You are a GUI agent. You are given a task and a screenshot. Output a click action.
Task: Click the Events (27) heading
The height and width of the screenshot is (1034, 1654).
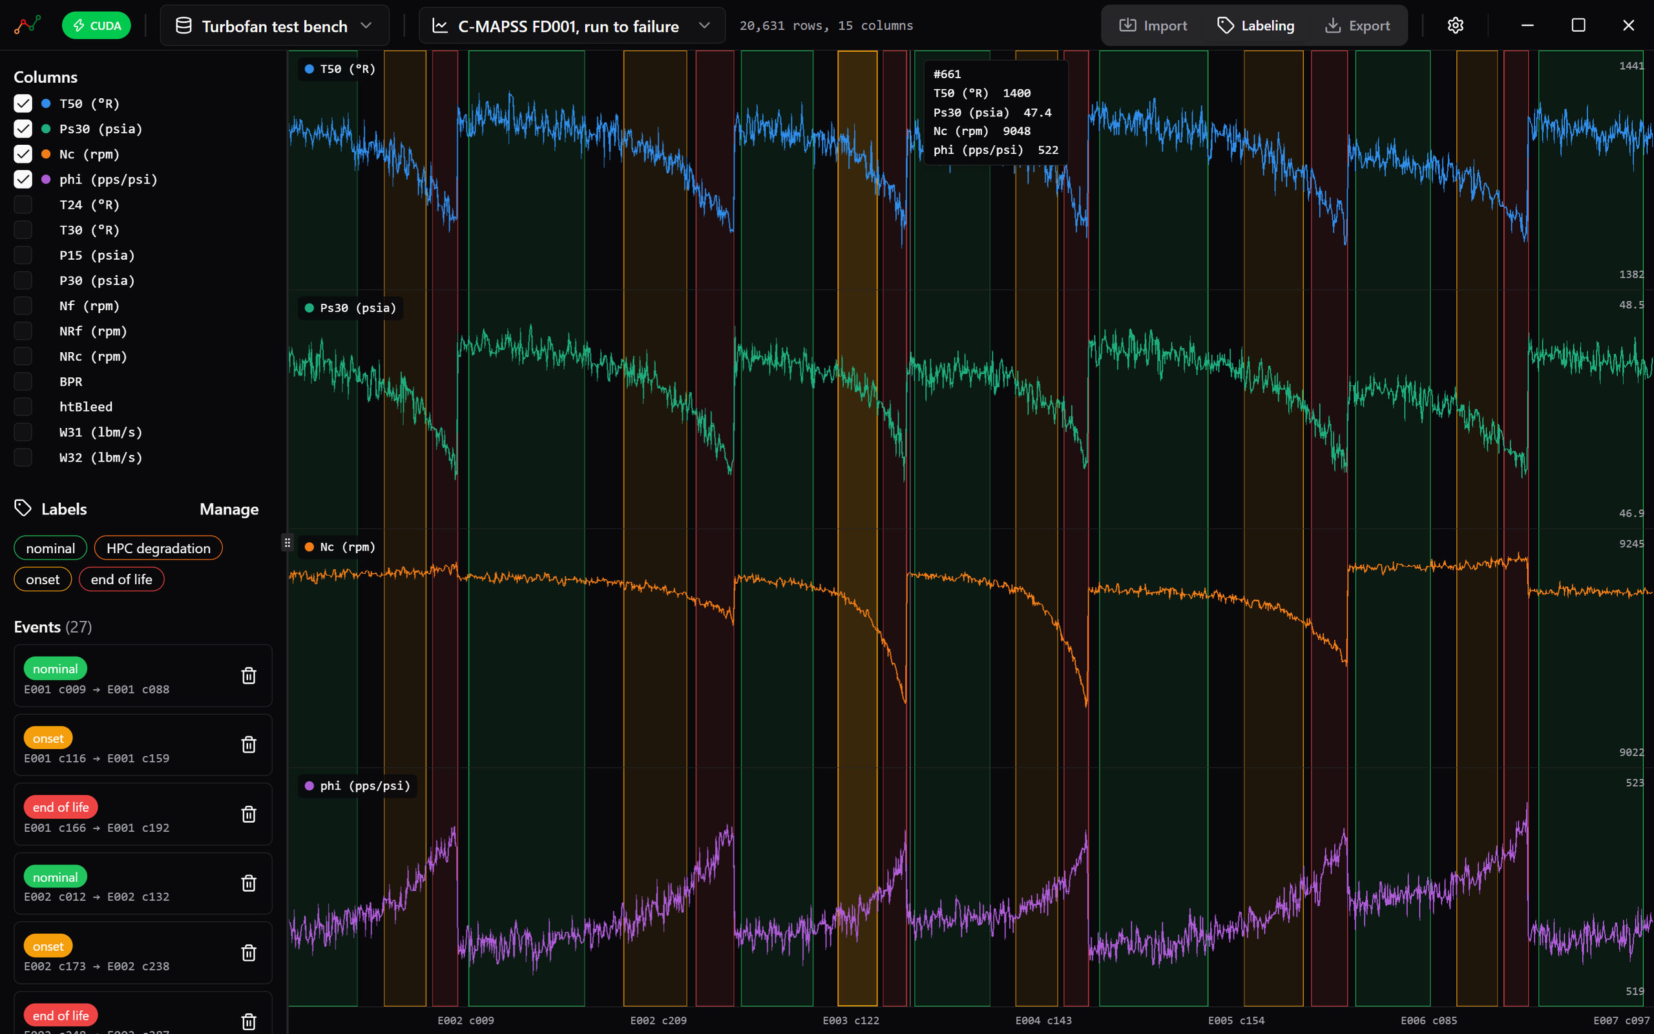pos(54,627)
